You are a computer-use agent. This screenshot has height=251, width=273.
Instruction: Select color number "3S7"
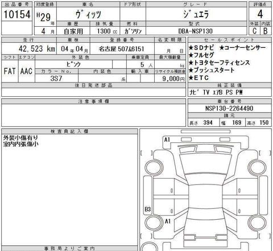point(56,79)
